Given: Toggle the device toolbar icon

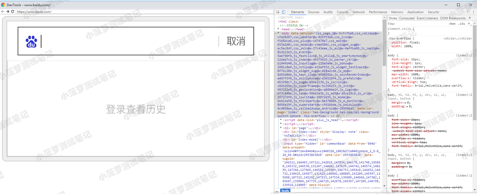Looking at the screenshot, I should 284,12.
